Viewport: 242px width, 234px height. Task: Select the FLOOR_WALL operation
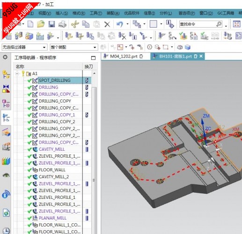pyautogui.click(x=52, y=170)
